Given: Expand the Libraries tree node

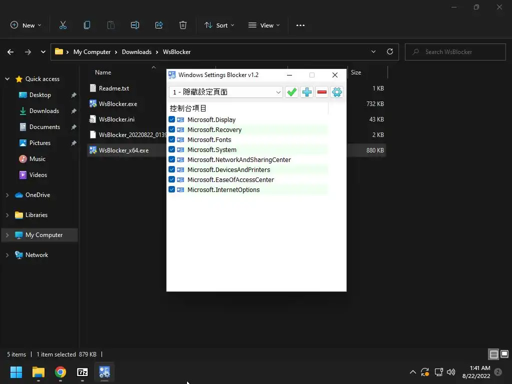Looking at the screenshot, I should [x=7, y=215].
